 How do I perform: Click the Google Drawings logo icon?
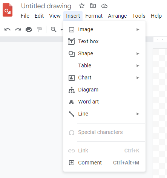pos(8,10)
